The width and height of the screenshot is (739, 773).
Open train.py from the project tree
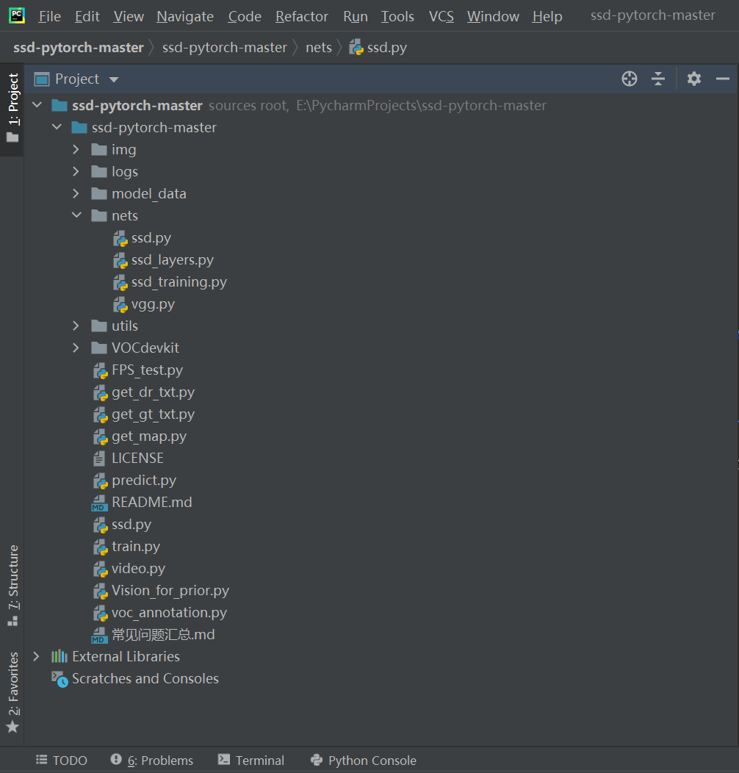pos(137,546)
